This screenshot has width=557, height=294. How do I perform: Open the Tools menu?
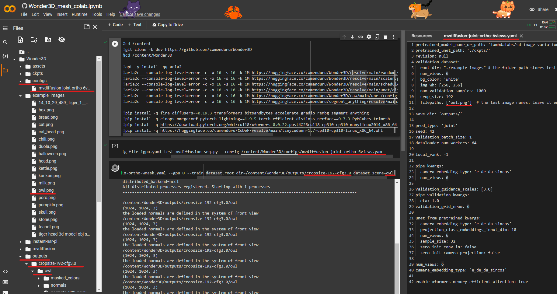click(97, 14)
